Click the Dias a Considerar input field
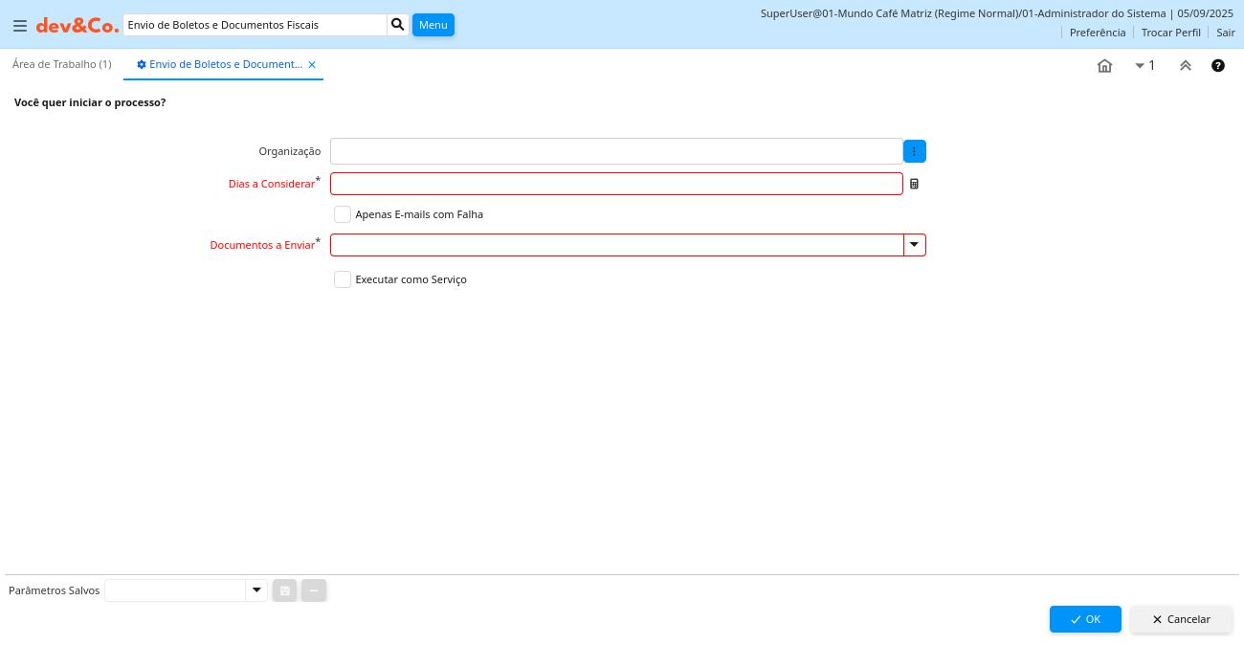Viewport: 1244px width, 645px height. click(x=616, y=184)
